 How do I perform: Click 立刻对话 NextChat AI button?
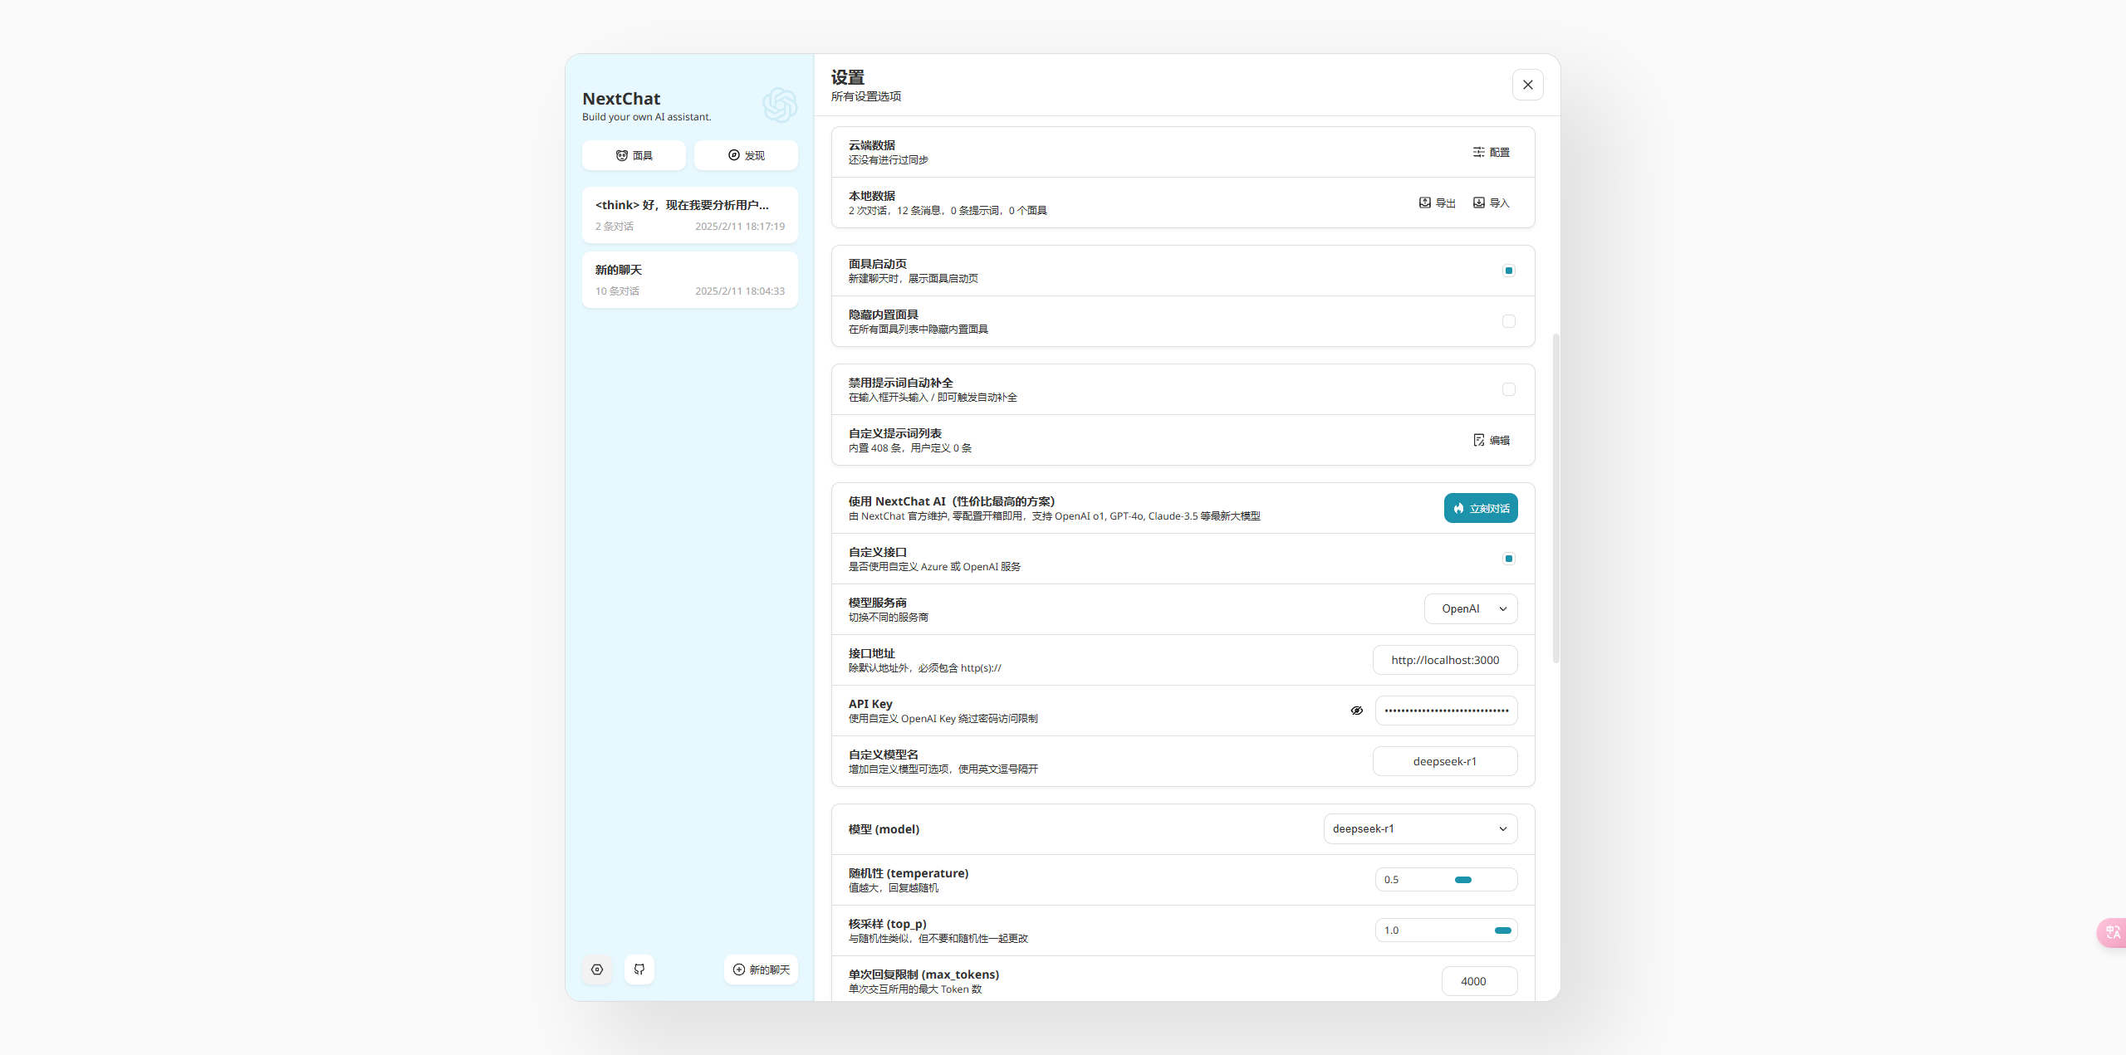[1481, 508]
